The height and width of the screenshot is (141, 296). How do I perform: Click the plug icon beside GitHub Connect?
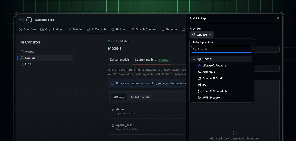[x=132, y=30]
